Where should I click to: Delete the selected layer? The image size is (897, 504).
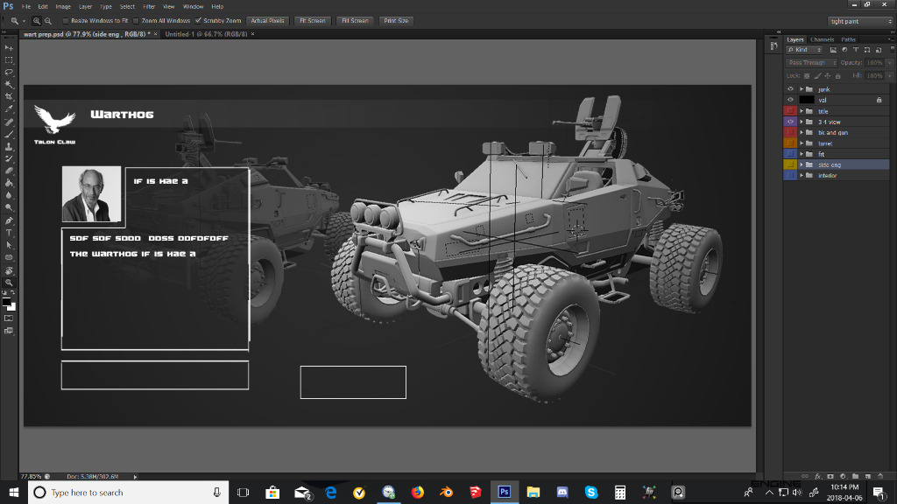[x=880, y=476]
